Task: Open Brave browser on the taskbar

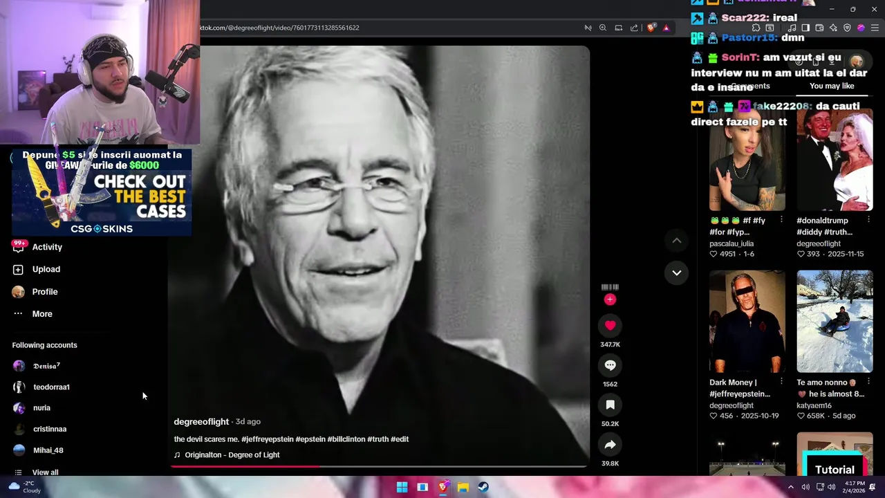Action: (x=442, y=487)
